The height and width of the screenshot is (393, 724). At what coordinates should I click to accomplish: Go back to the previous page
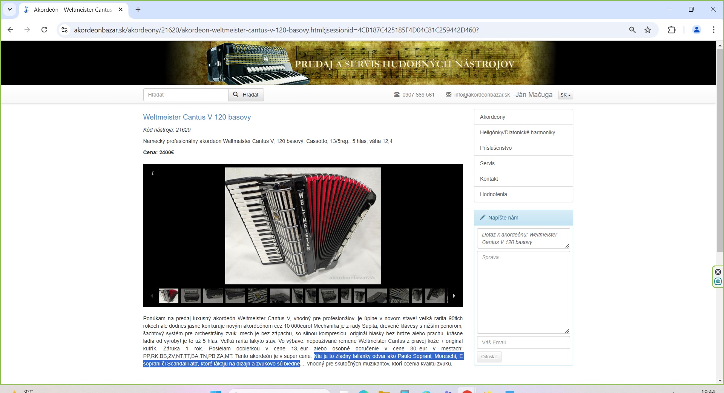click(x=11, y=30)
